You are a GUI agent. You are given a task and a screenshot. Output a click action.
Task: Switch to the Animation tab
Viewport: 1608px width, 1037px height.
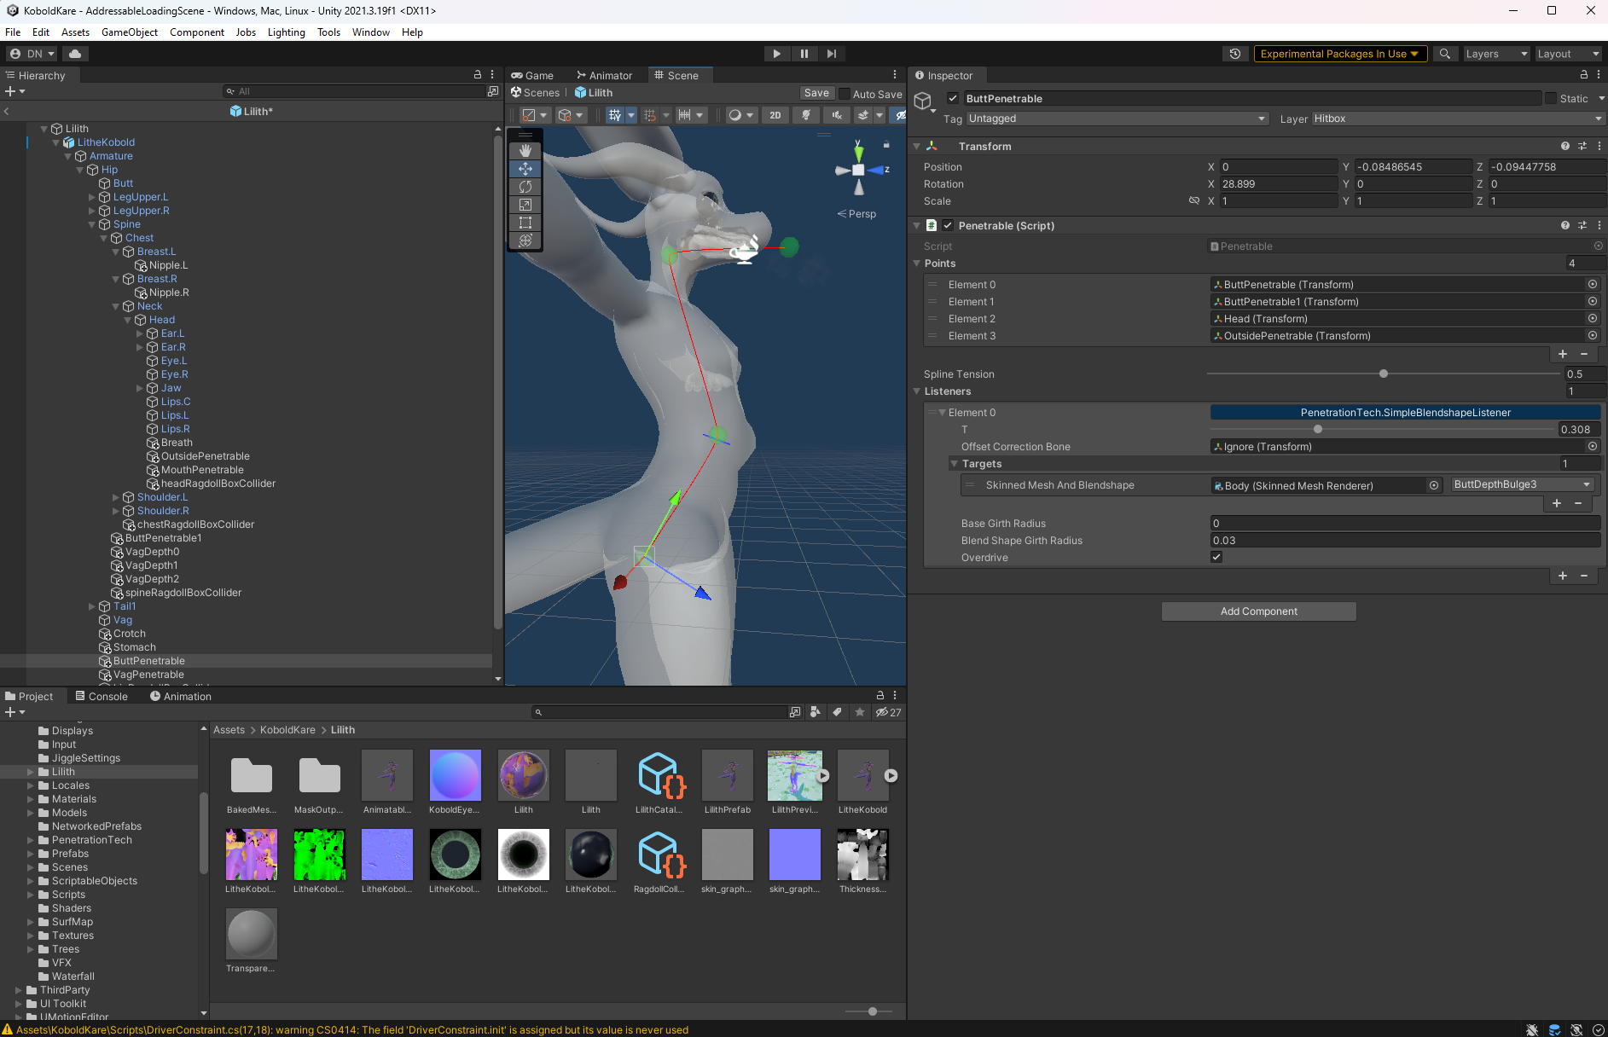[x=181, y=696]
